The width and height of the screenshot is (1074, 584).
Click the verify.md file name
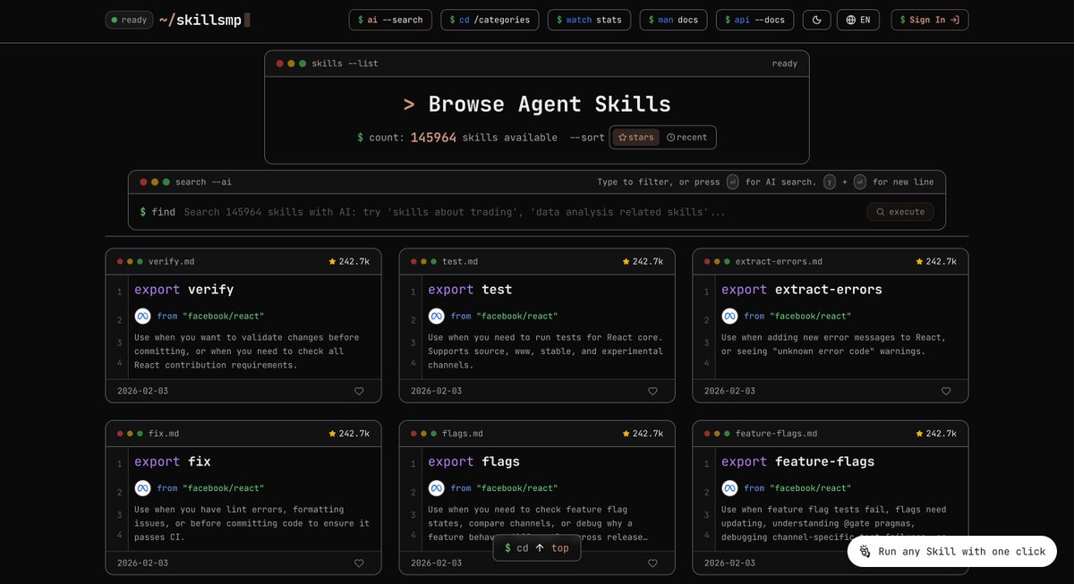point(171,262)
